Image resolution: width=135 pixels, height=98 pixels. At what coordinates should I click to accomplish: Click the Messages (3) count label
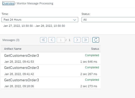pos(11,40)
